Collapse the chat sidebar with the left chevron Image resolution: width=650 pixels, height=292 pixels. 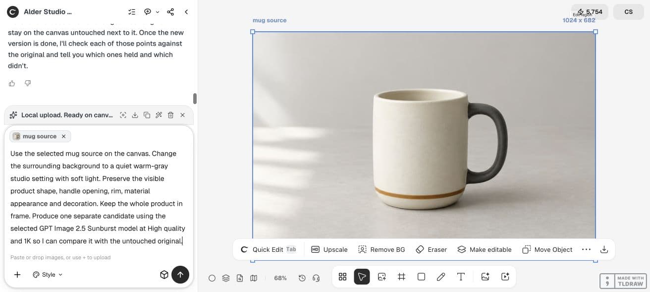[x=186, y=12]
